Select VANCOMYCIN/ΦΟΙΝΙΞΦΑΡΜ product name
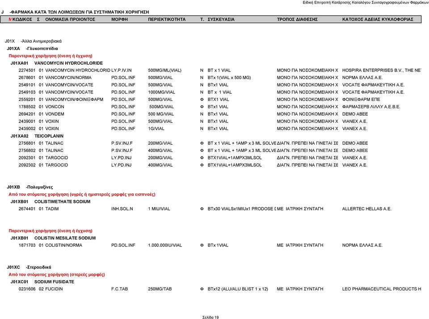 tap(74, 100)
